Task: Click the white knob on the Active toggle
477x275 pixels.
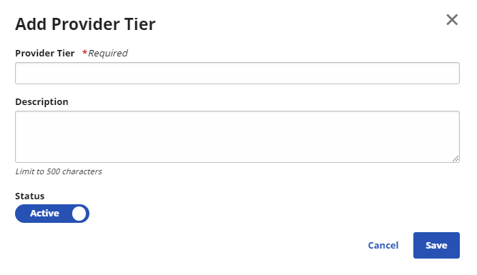Action: tap(79, 214)
